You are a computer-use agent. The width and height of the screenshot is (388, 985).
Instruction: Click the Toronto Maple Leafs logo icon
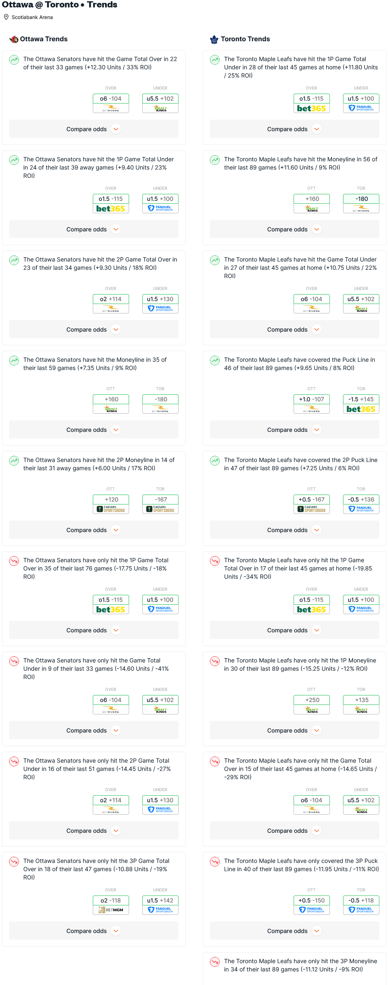(214, 39)
